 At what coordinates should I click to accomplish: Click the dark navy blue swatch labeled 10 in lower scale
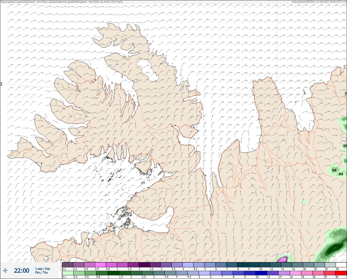click(x=261, y=273)
